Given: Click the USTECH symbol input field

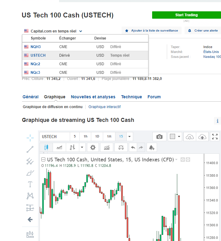Looking at the screenshot, I should pyautogui.click(x=55, y=137).
